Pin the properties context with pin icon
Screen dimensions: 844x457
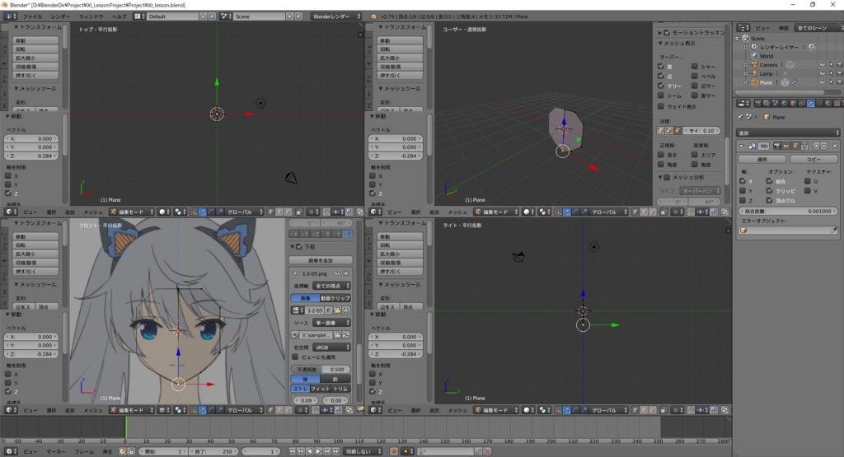click(x=740, y=117)
